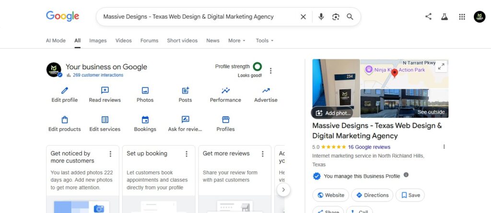491x213 pixels.
Task: Click the Set up booking card title
Action: pyautogui.click(x=147, y=153)
